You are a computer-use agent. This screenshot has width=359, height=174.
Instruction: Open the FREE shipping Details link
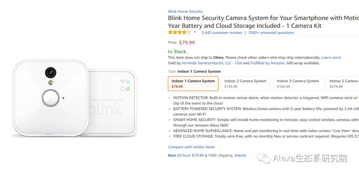pyautogui.click(x=240, y=155)
